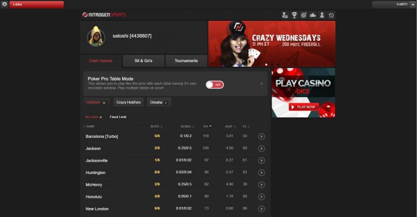Viewport: 417px width, 217px height.
Task: Open the target missions icon
Action: (x=303, y=15)
